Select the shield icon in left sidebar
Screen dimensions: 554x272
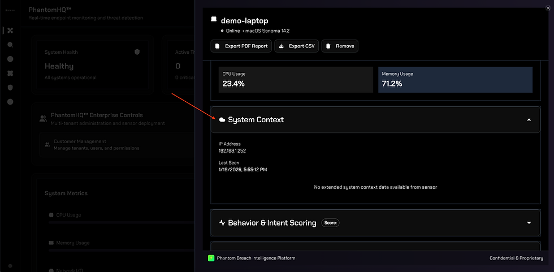[x=10, y=88]
